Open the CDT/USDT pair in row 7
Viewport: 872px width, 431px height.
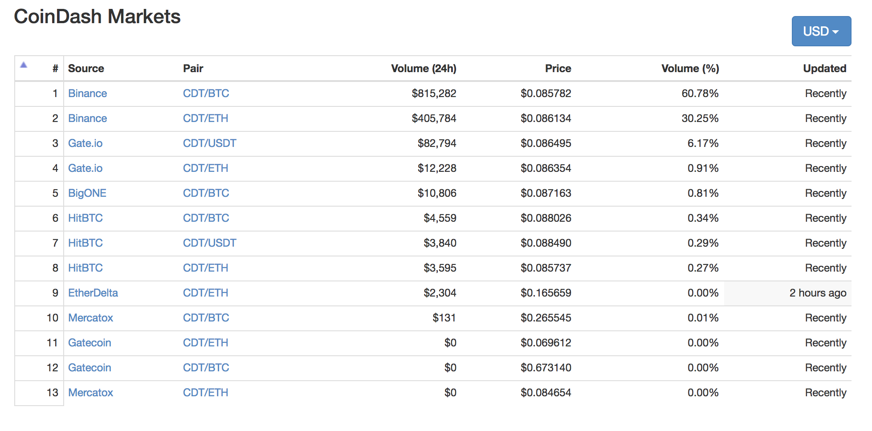click(209, 243)
